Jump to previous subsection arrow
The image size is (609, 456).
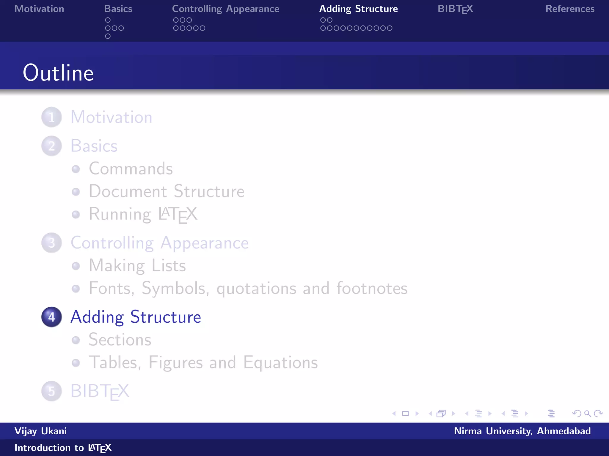(467, 414)
